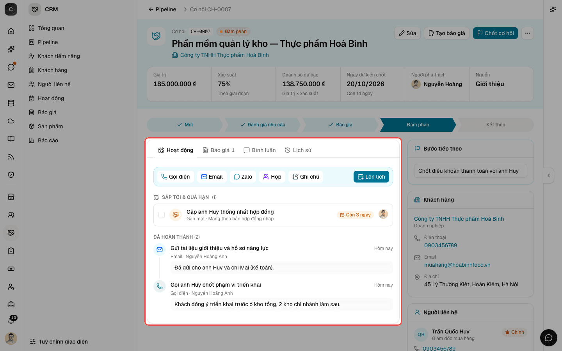
Task: Open the cloud icon in the left rail
Action: (11, 121)
